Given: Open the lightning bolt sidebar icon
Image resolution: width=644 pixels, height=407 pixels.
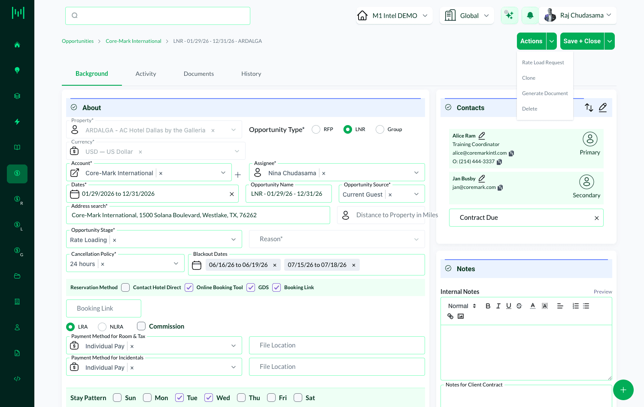Looking at the screenshot, I should (17, 122).
